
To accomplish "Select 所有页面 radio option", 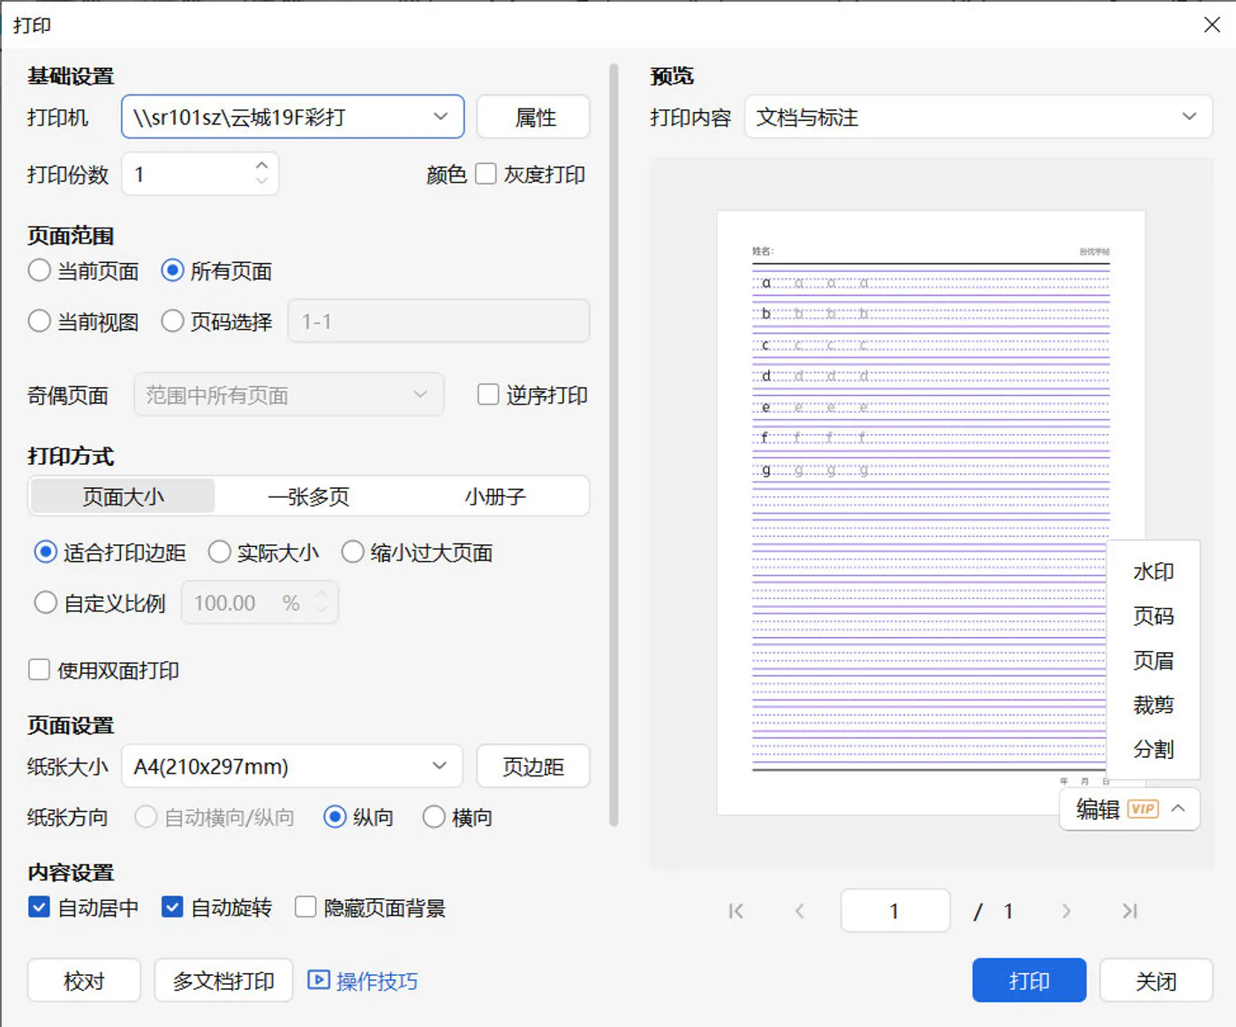I will 173,270.
